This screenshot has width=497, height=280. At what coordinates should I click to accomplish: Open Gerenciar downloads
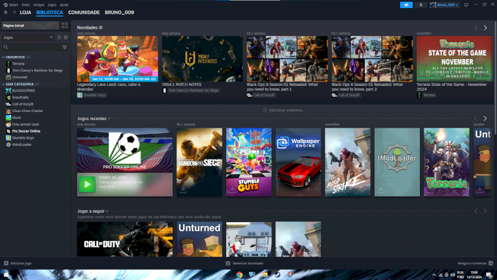[244, 263]
